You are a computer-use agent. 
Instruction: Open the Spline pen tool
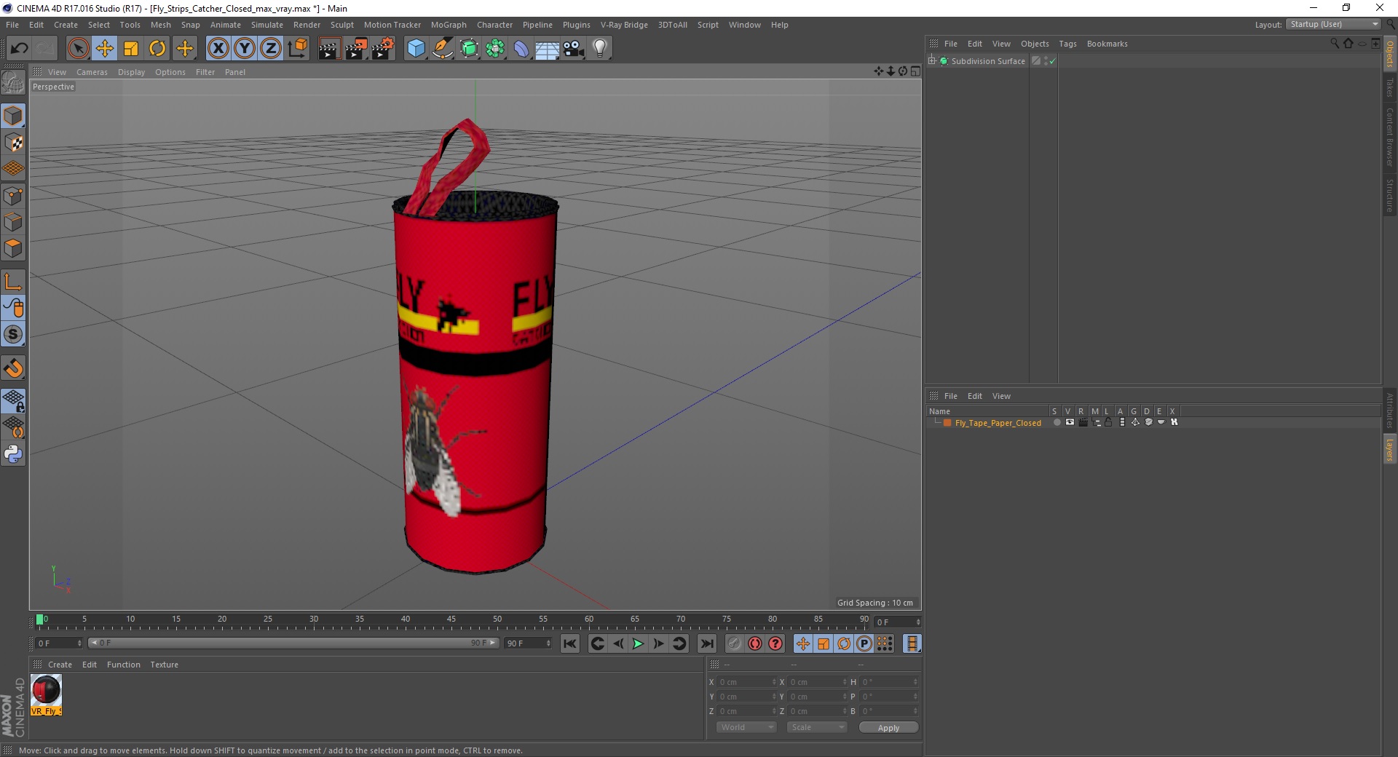(x=442, y=49)
